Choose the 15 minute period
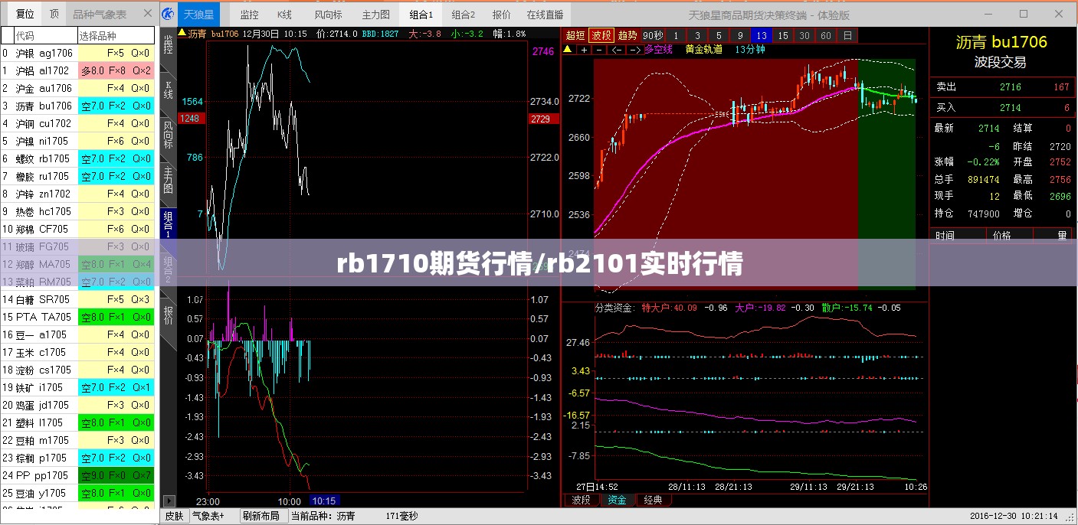This screenshot has width=1078, height=525. 782,35
